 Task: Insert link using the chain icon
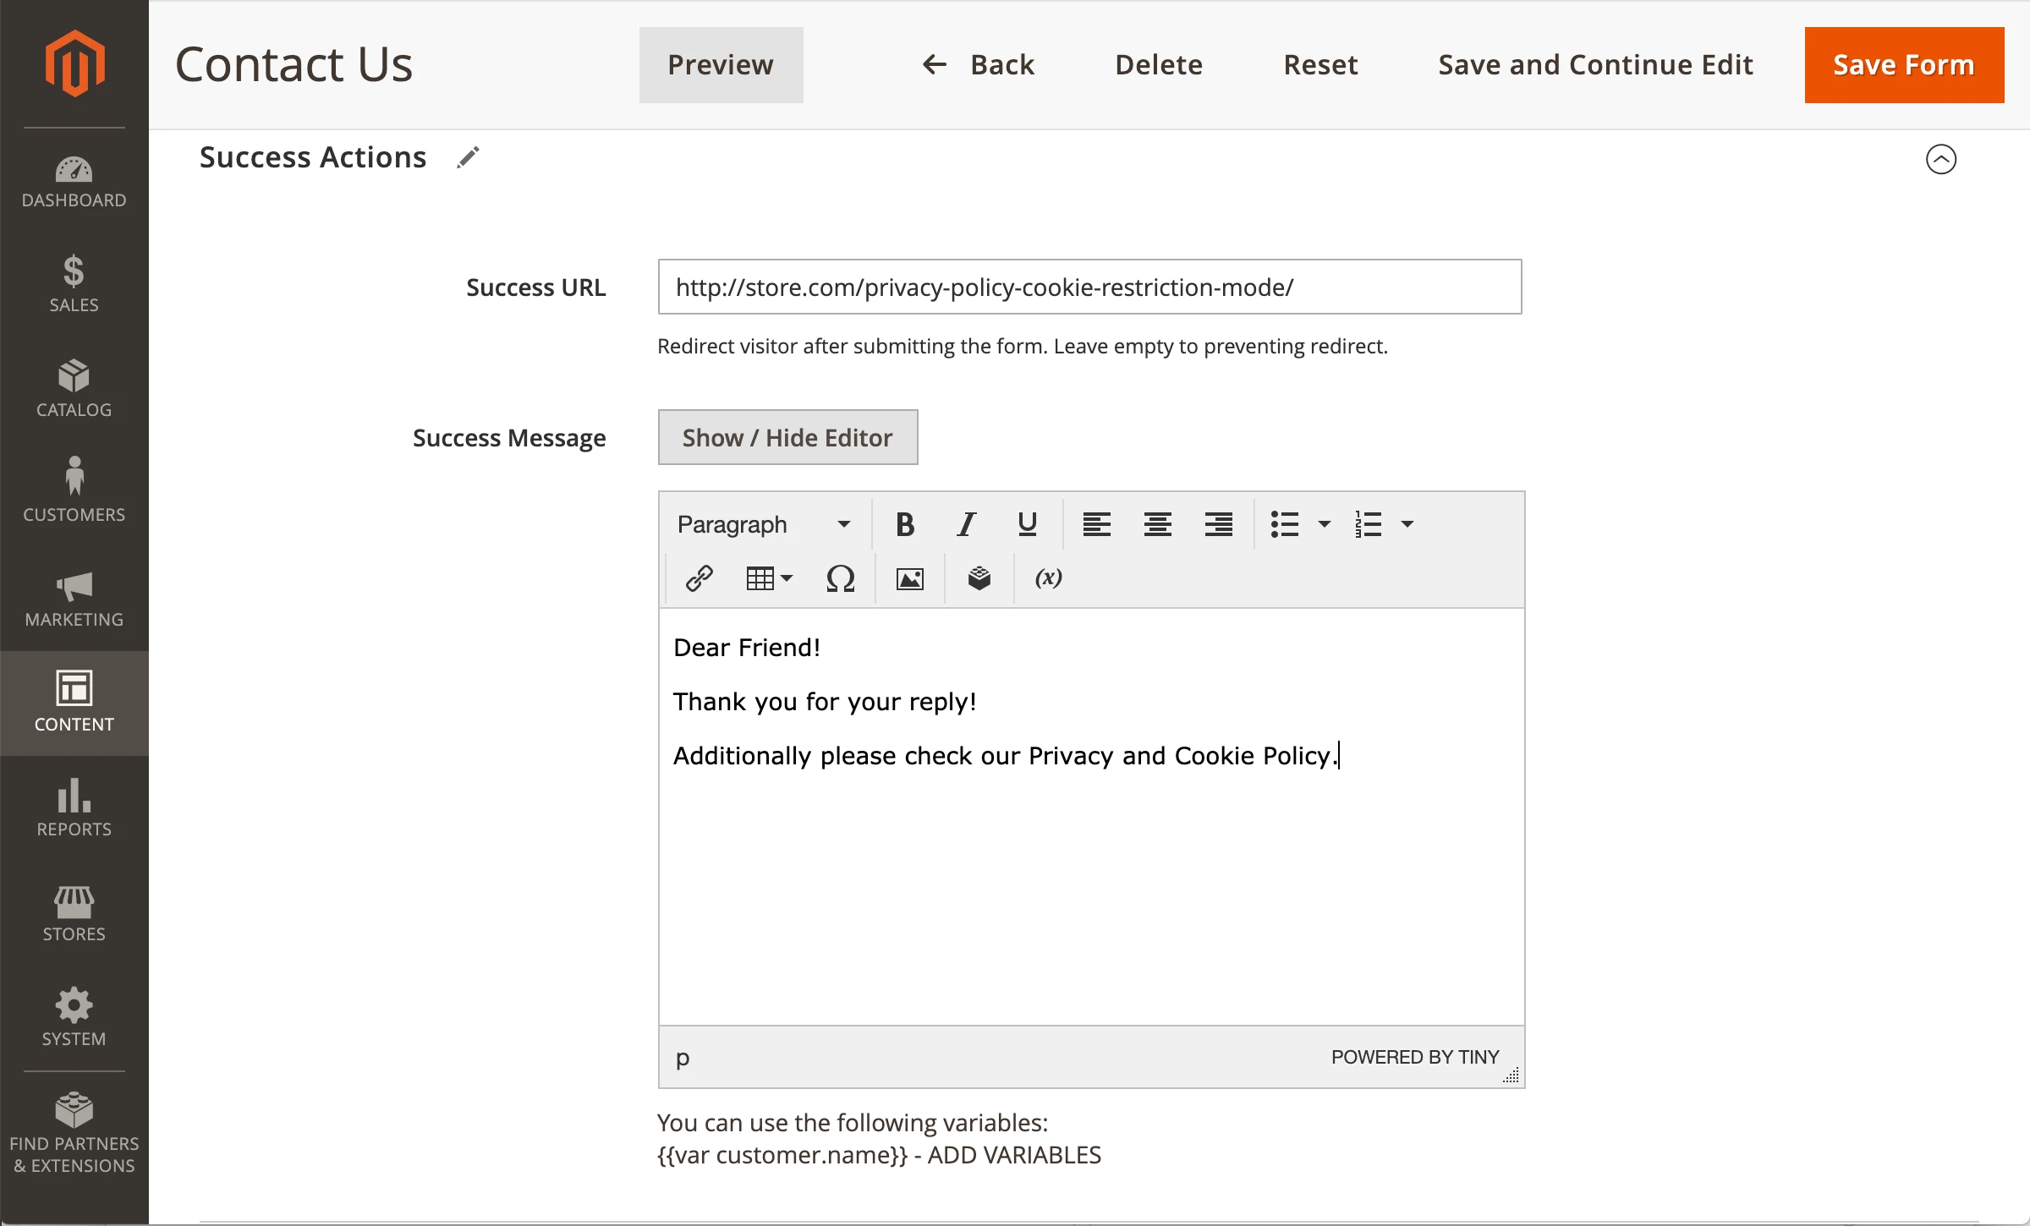[700, 578]
